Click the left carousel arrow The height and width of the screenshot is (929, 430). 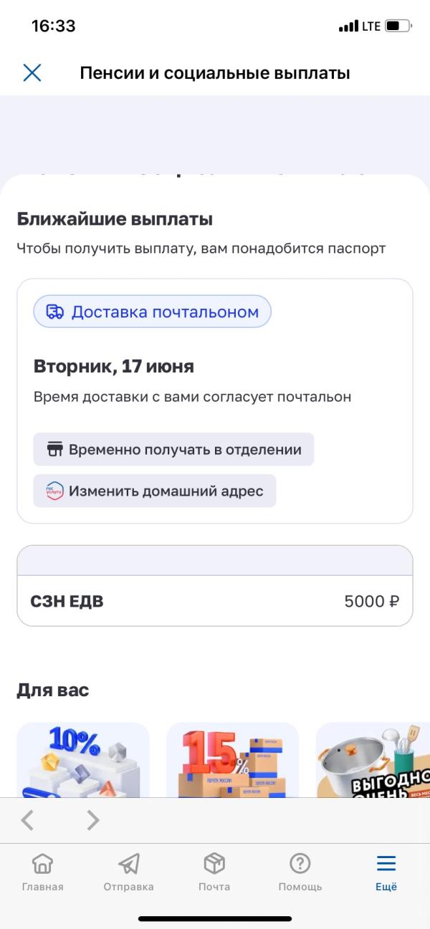[27, 820]
